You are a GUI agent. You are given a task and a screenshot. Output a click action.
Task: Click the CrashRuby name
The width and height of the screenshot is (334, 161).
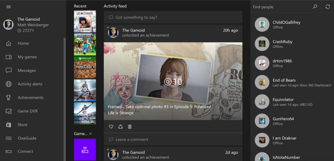pos(283,42)
